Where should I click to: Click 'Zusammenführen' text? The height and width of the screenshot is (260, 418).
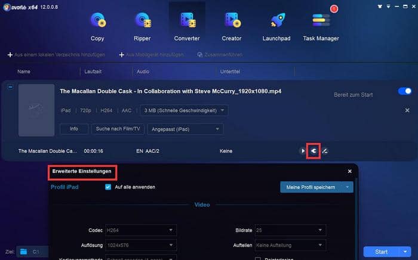(223, 55)
